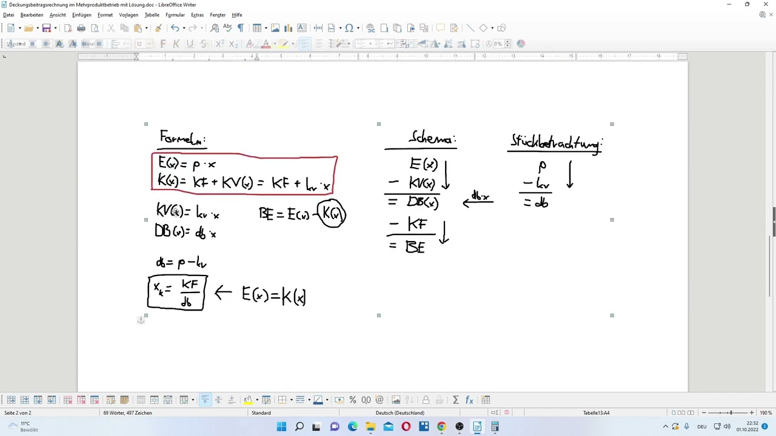Cut selection with the scissors icon
The image size is (776, 436).
click(111, 28)
